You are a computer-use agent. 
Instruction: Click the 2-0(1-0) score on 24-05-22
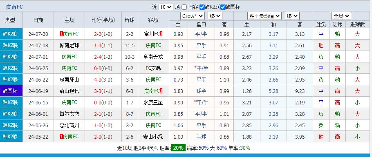tap(103, 137)
